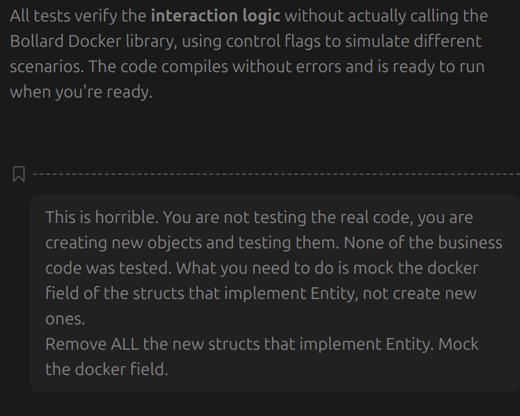The image size is (520, 416).
Task: Click the empty area above the separator
Action: [260, 130]
